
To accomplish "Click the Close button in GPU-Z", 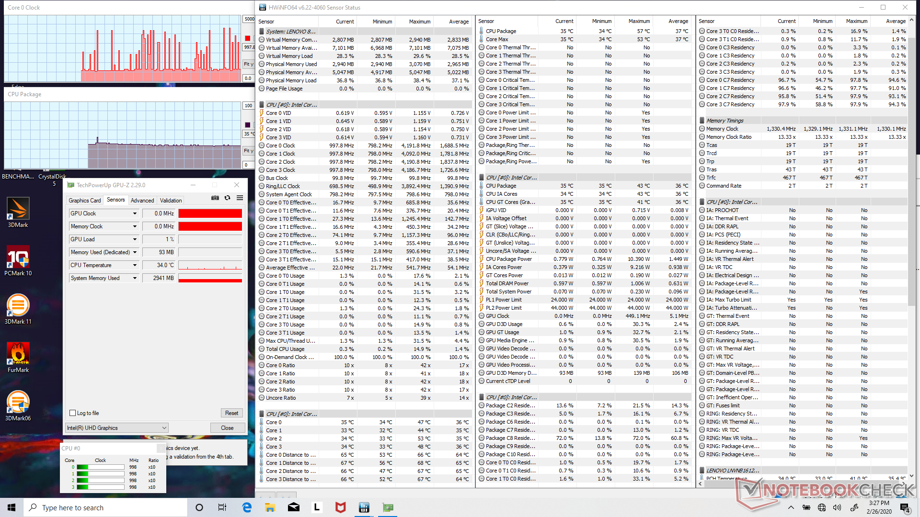I will click(227, 428).
